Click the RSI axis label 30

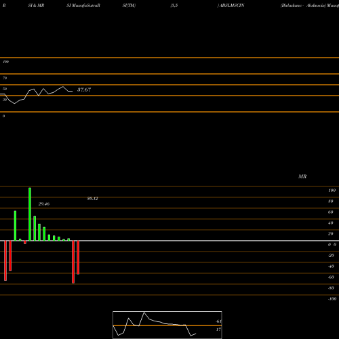coord(5,100)
